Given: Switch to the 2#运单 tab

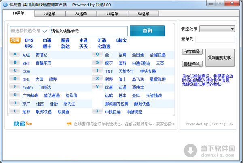Looking at the screenshot, I should tap(50, 14).
